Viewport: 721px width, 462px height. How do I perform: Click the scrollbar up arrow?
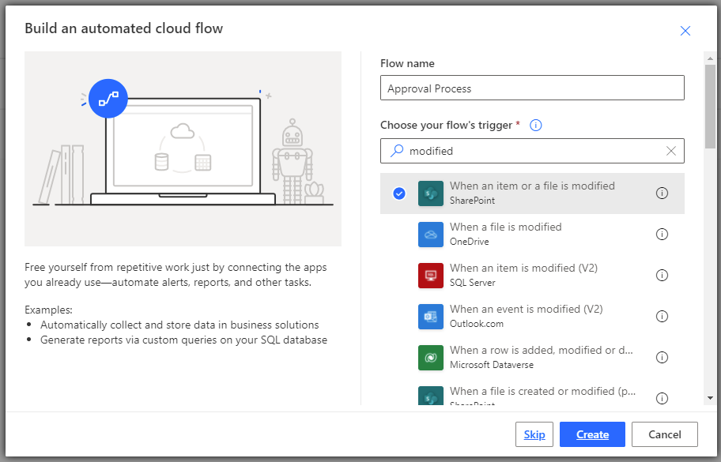711,58
